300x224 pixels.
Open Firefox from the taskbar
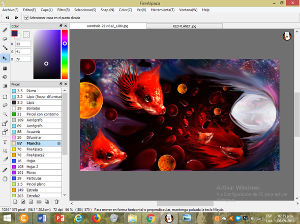[96, 218]
